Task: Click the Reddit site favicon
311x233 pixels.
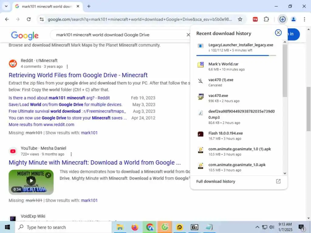Action: pyautogui.click(x=13, y=63)
